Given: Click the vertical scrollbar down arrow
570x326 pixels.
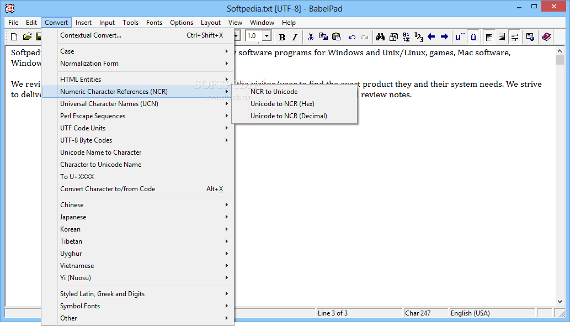Looking at the screenshot, I should [x=560, y=302].
